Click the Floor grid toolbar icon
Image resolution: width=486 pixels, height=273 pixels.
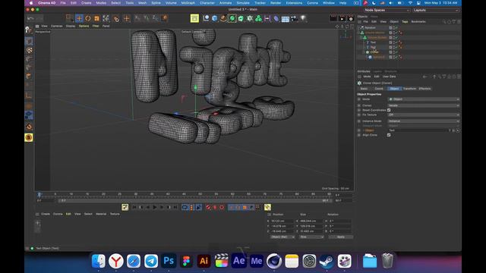click(x=286, y=19)
